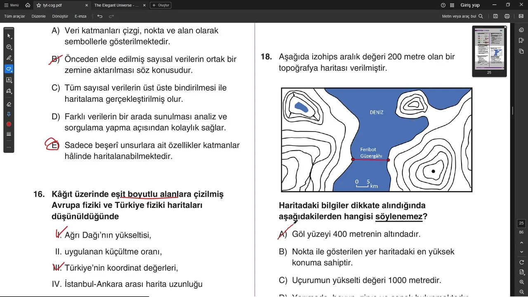Click the Feribot Güzergâhı label on map
Image resolution: width=528 pixels, height=297 pixels.
coord(371,153)
